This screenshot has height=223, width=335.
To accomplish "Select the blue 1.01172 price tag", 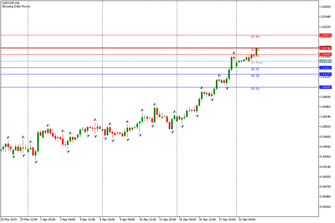I will click(326, 74).
